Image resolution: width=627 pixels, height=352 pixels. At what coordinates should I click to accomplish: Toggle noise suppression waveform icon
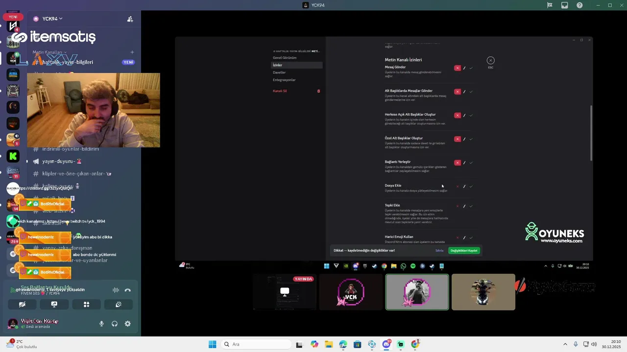click(x=116, y=290)
